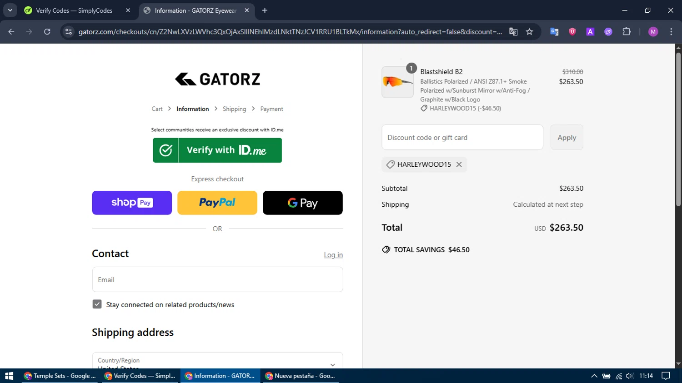Image resolution: width=682 pixels, height=383 pixels.
Task: Click the network icon in system tray
Action: click(x=619, y=376)
